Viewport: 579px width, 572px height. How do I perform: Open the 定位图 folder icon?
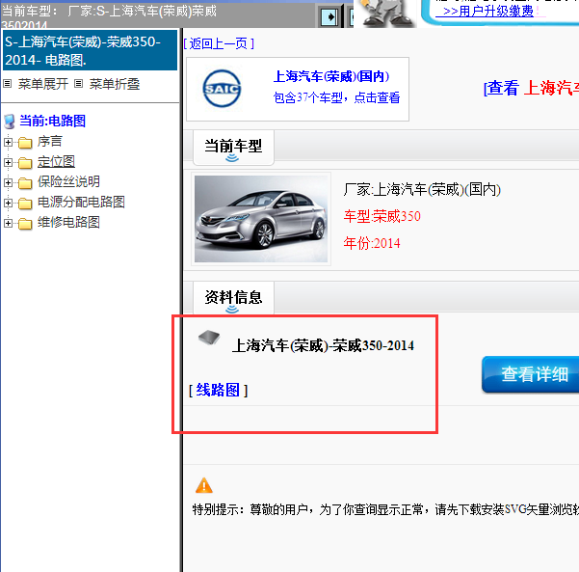[x=25, y=163]
